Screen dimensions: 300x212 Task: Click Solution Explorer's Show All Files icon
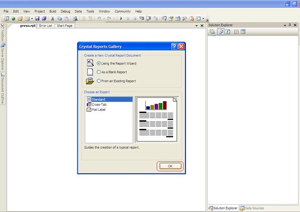tap(220, 32)
